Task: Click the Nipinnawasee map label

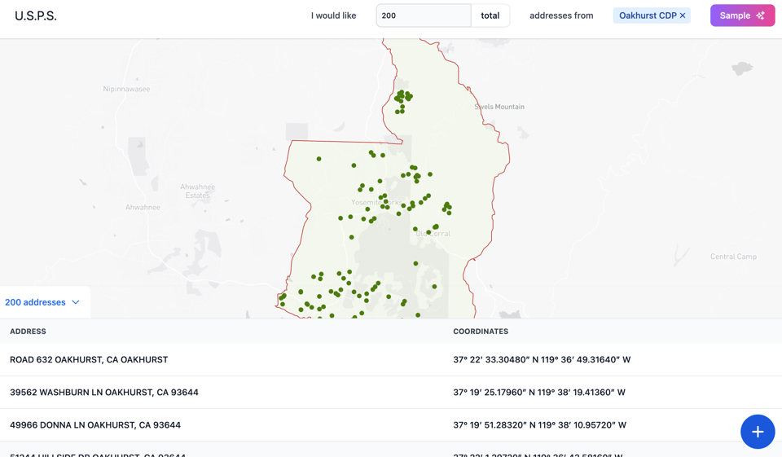Action: tap(126, 89)
